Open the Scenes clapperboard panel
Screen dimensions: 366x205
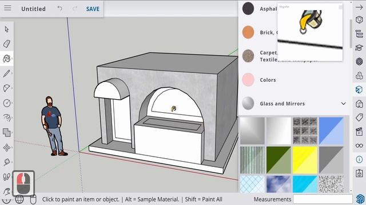pyautogui.click(x=359, y=132)
